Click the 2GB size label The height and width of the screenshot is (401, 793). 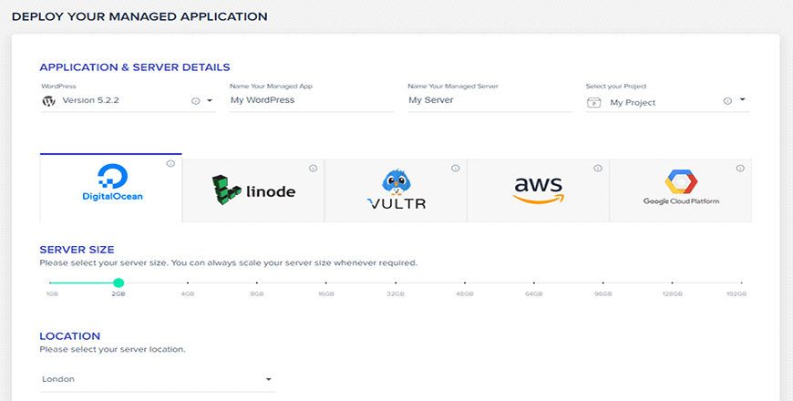pos(118,293)
